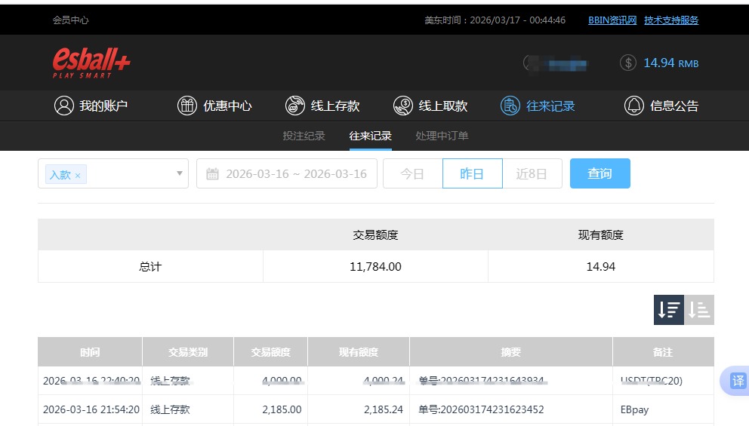749x426 pixels.
Task: Click the dollar balance icon
Action: [627, 63]
